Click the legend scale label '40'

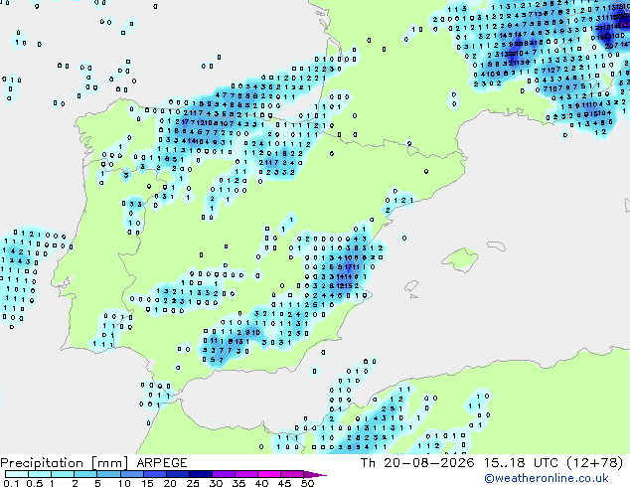[x=261, y=483]
